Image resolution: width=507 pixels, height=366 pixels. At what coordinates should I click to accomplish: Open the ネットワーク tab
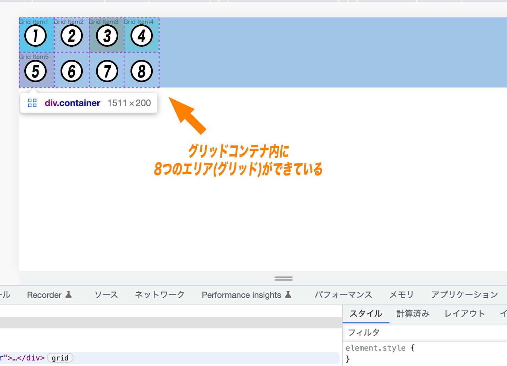(x=160, y=295)
